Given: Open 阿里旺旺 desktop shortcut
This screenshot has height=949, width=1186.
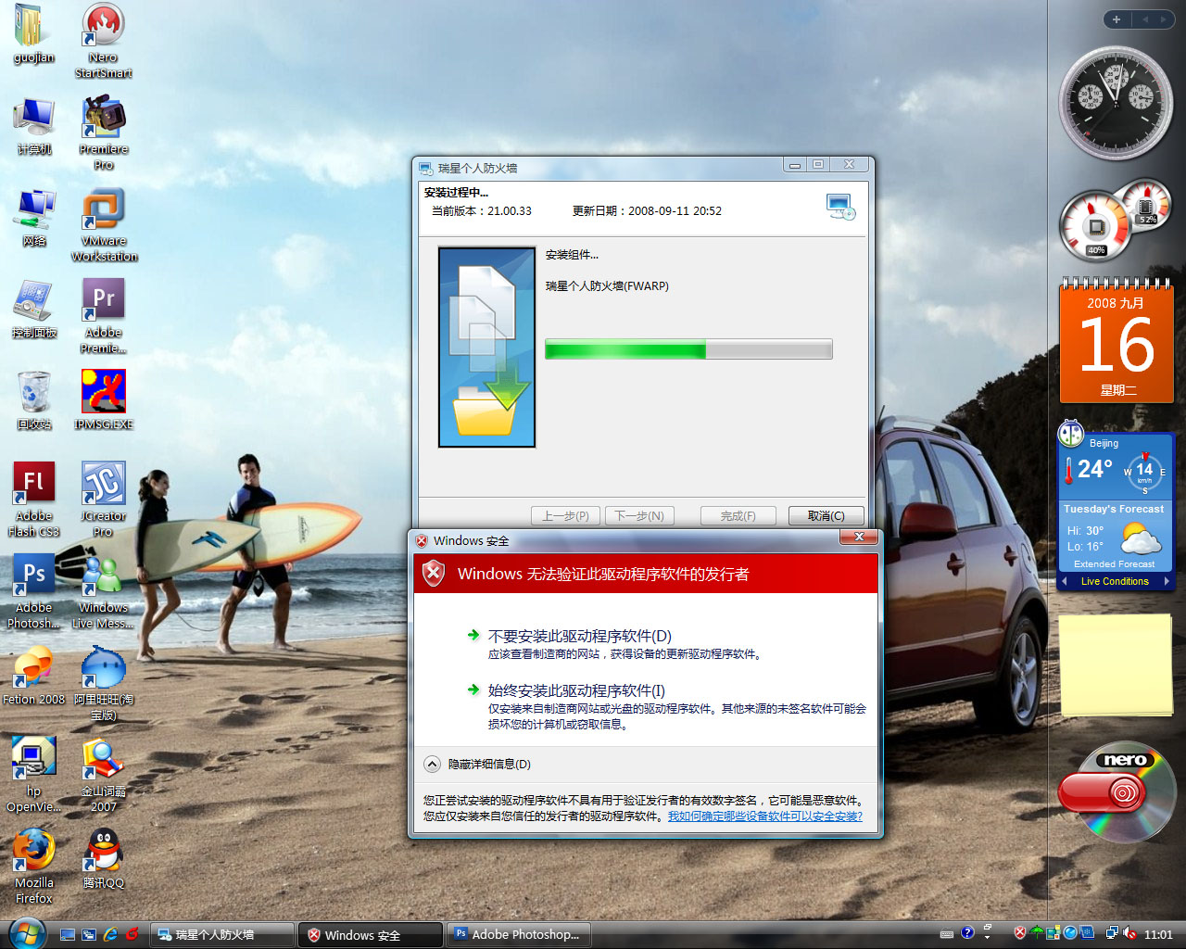Looking at the screenshot, I should (x=104, y=683).
